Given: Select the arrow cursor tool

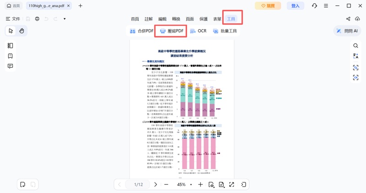Looking at the screenshot, I should (11, 31).
